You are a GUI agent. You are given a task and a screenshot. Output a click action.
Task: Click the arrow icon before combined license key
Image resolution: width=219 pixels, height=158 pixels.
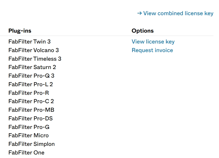point(139,13)
